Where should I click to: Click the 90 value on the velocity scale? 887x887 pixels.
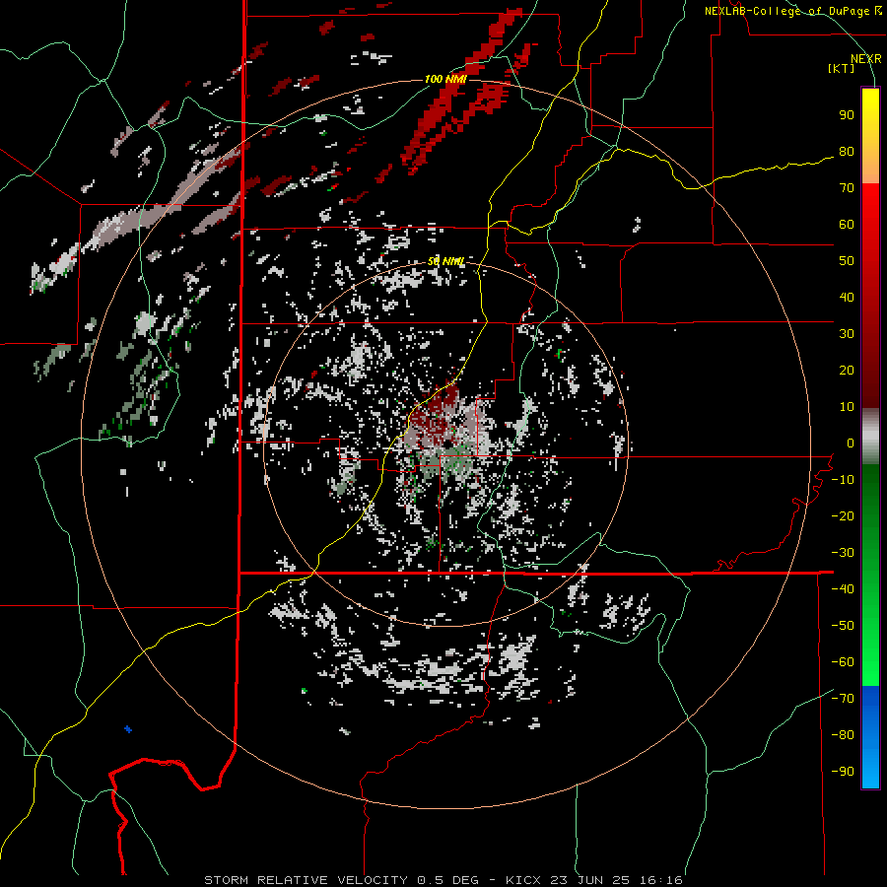847,115
